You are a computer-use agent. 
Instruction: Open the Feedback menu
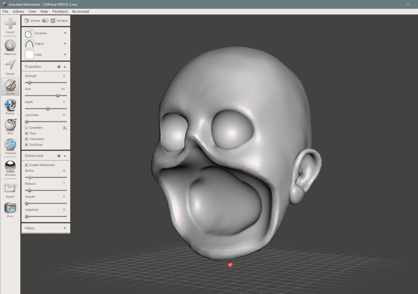[x=60, y=12]
